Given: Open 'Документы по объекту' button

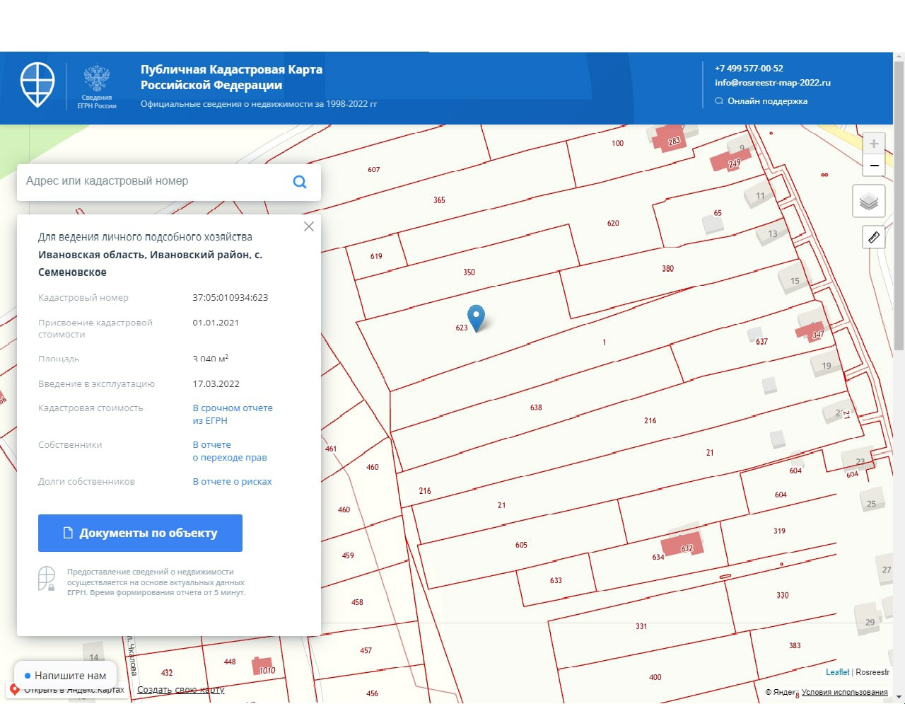Looking at the screenshot, I should pyautogui.click(x=140, y=533).
